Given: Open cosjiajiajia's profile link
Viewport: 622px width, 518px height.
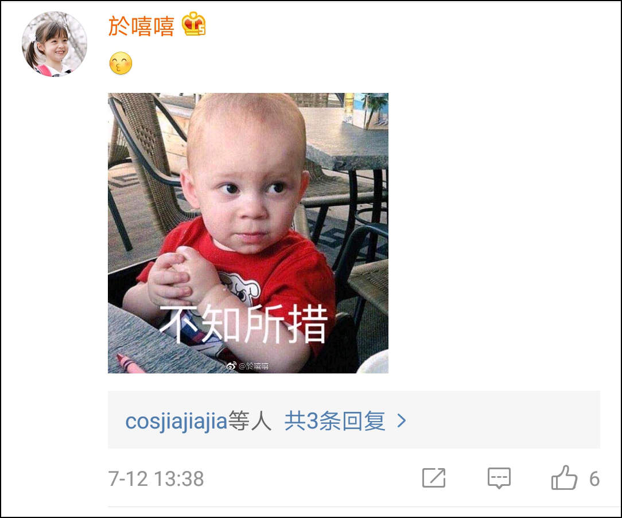Looking at the screenshot, I should point(176,421).
